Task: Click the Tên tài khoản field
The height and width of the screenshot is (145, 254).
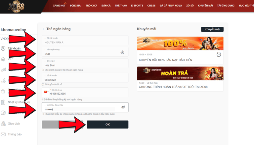Action: (x=85, y=40)
